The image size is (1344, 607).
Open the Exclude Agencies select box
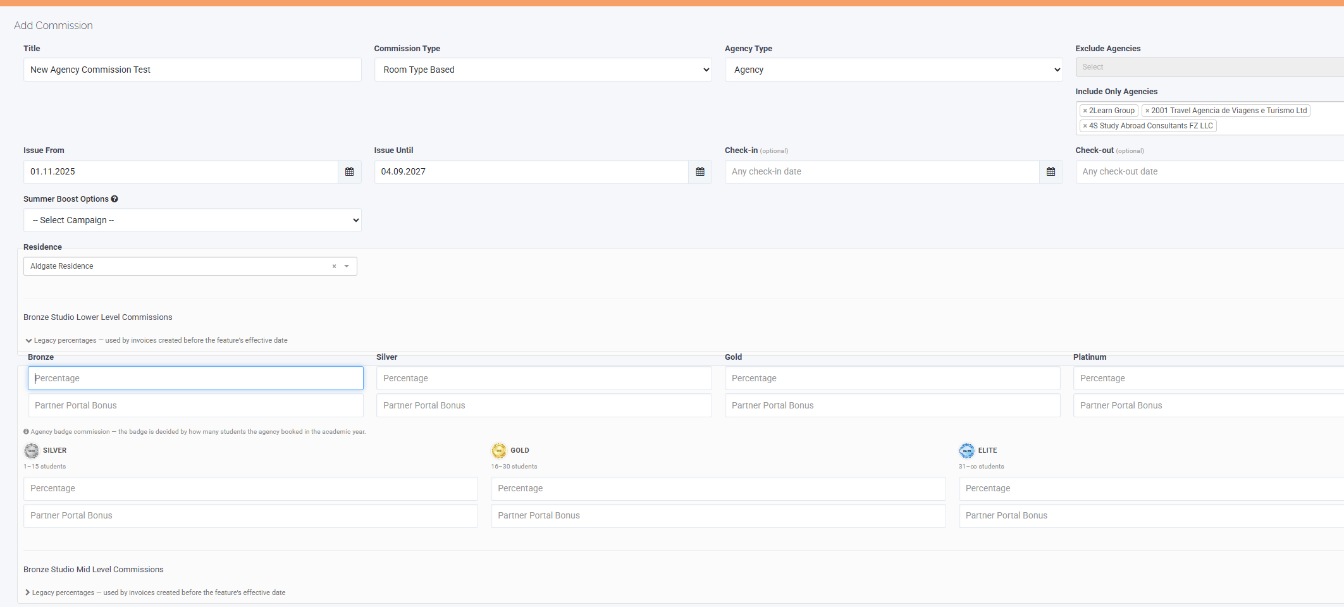pyautogui.click(x=1209, y=67)
